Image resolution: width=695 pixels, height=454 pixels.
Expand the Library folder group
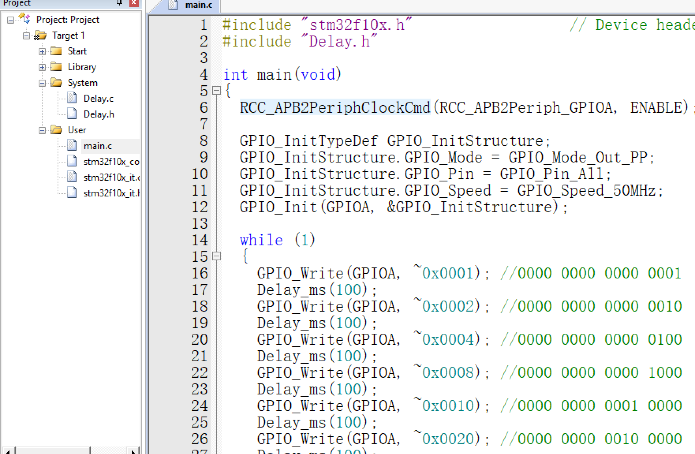point(42,67)
